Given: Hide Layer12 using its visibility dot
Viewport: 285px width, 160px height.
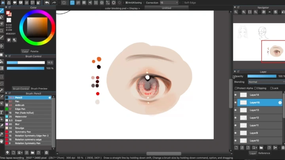Looking at the screenshot, I should [x=236, y=118].
